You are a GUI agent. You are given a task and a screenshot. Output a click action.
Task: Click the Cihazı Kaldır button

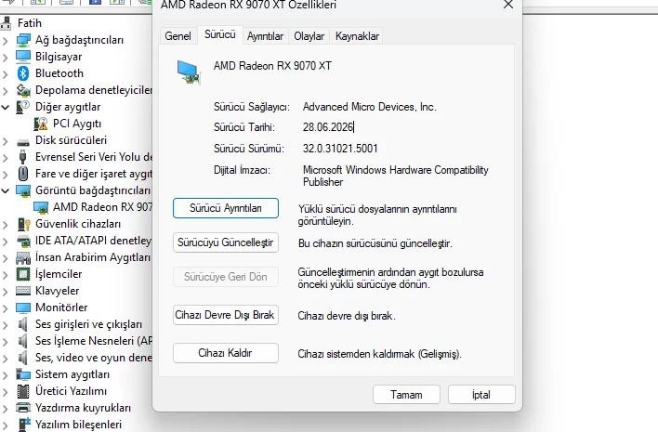pos(226,353)
